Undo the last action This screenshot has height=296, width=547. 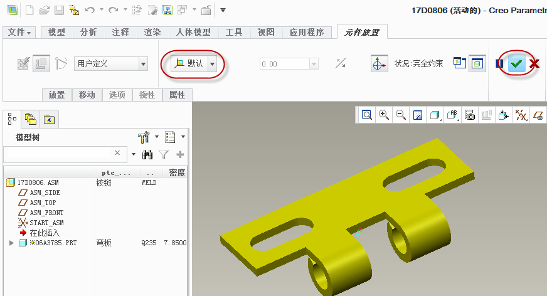[90, 10]
